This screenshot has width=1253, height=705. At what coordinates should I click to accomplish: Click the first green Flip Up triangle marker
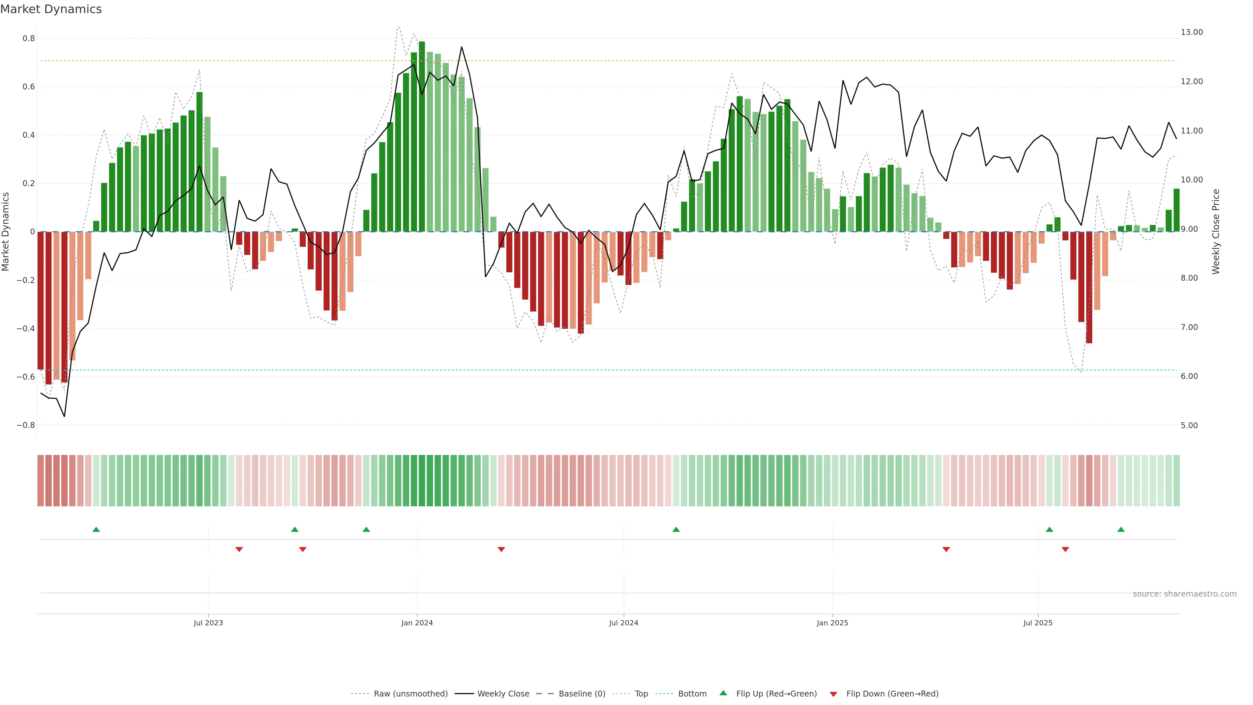(96, 529)
